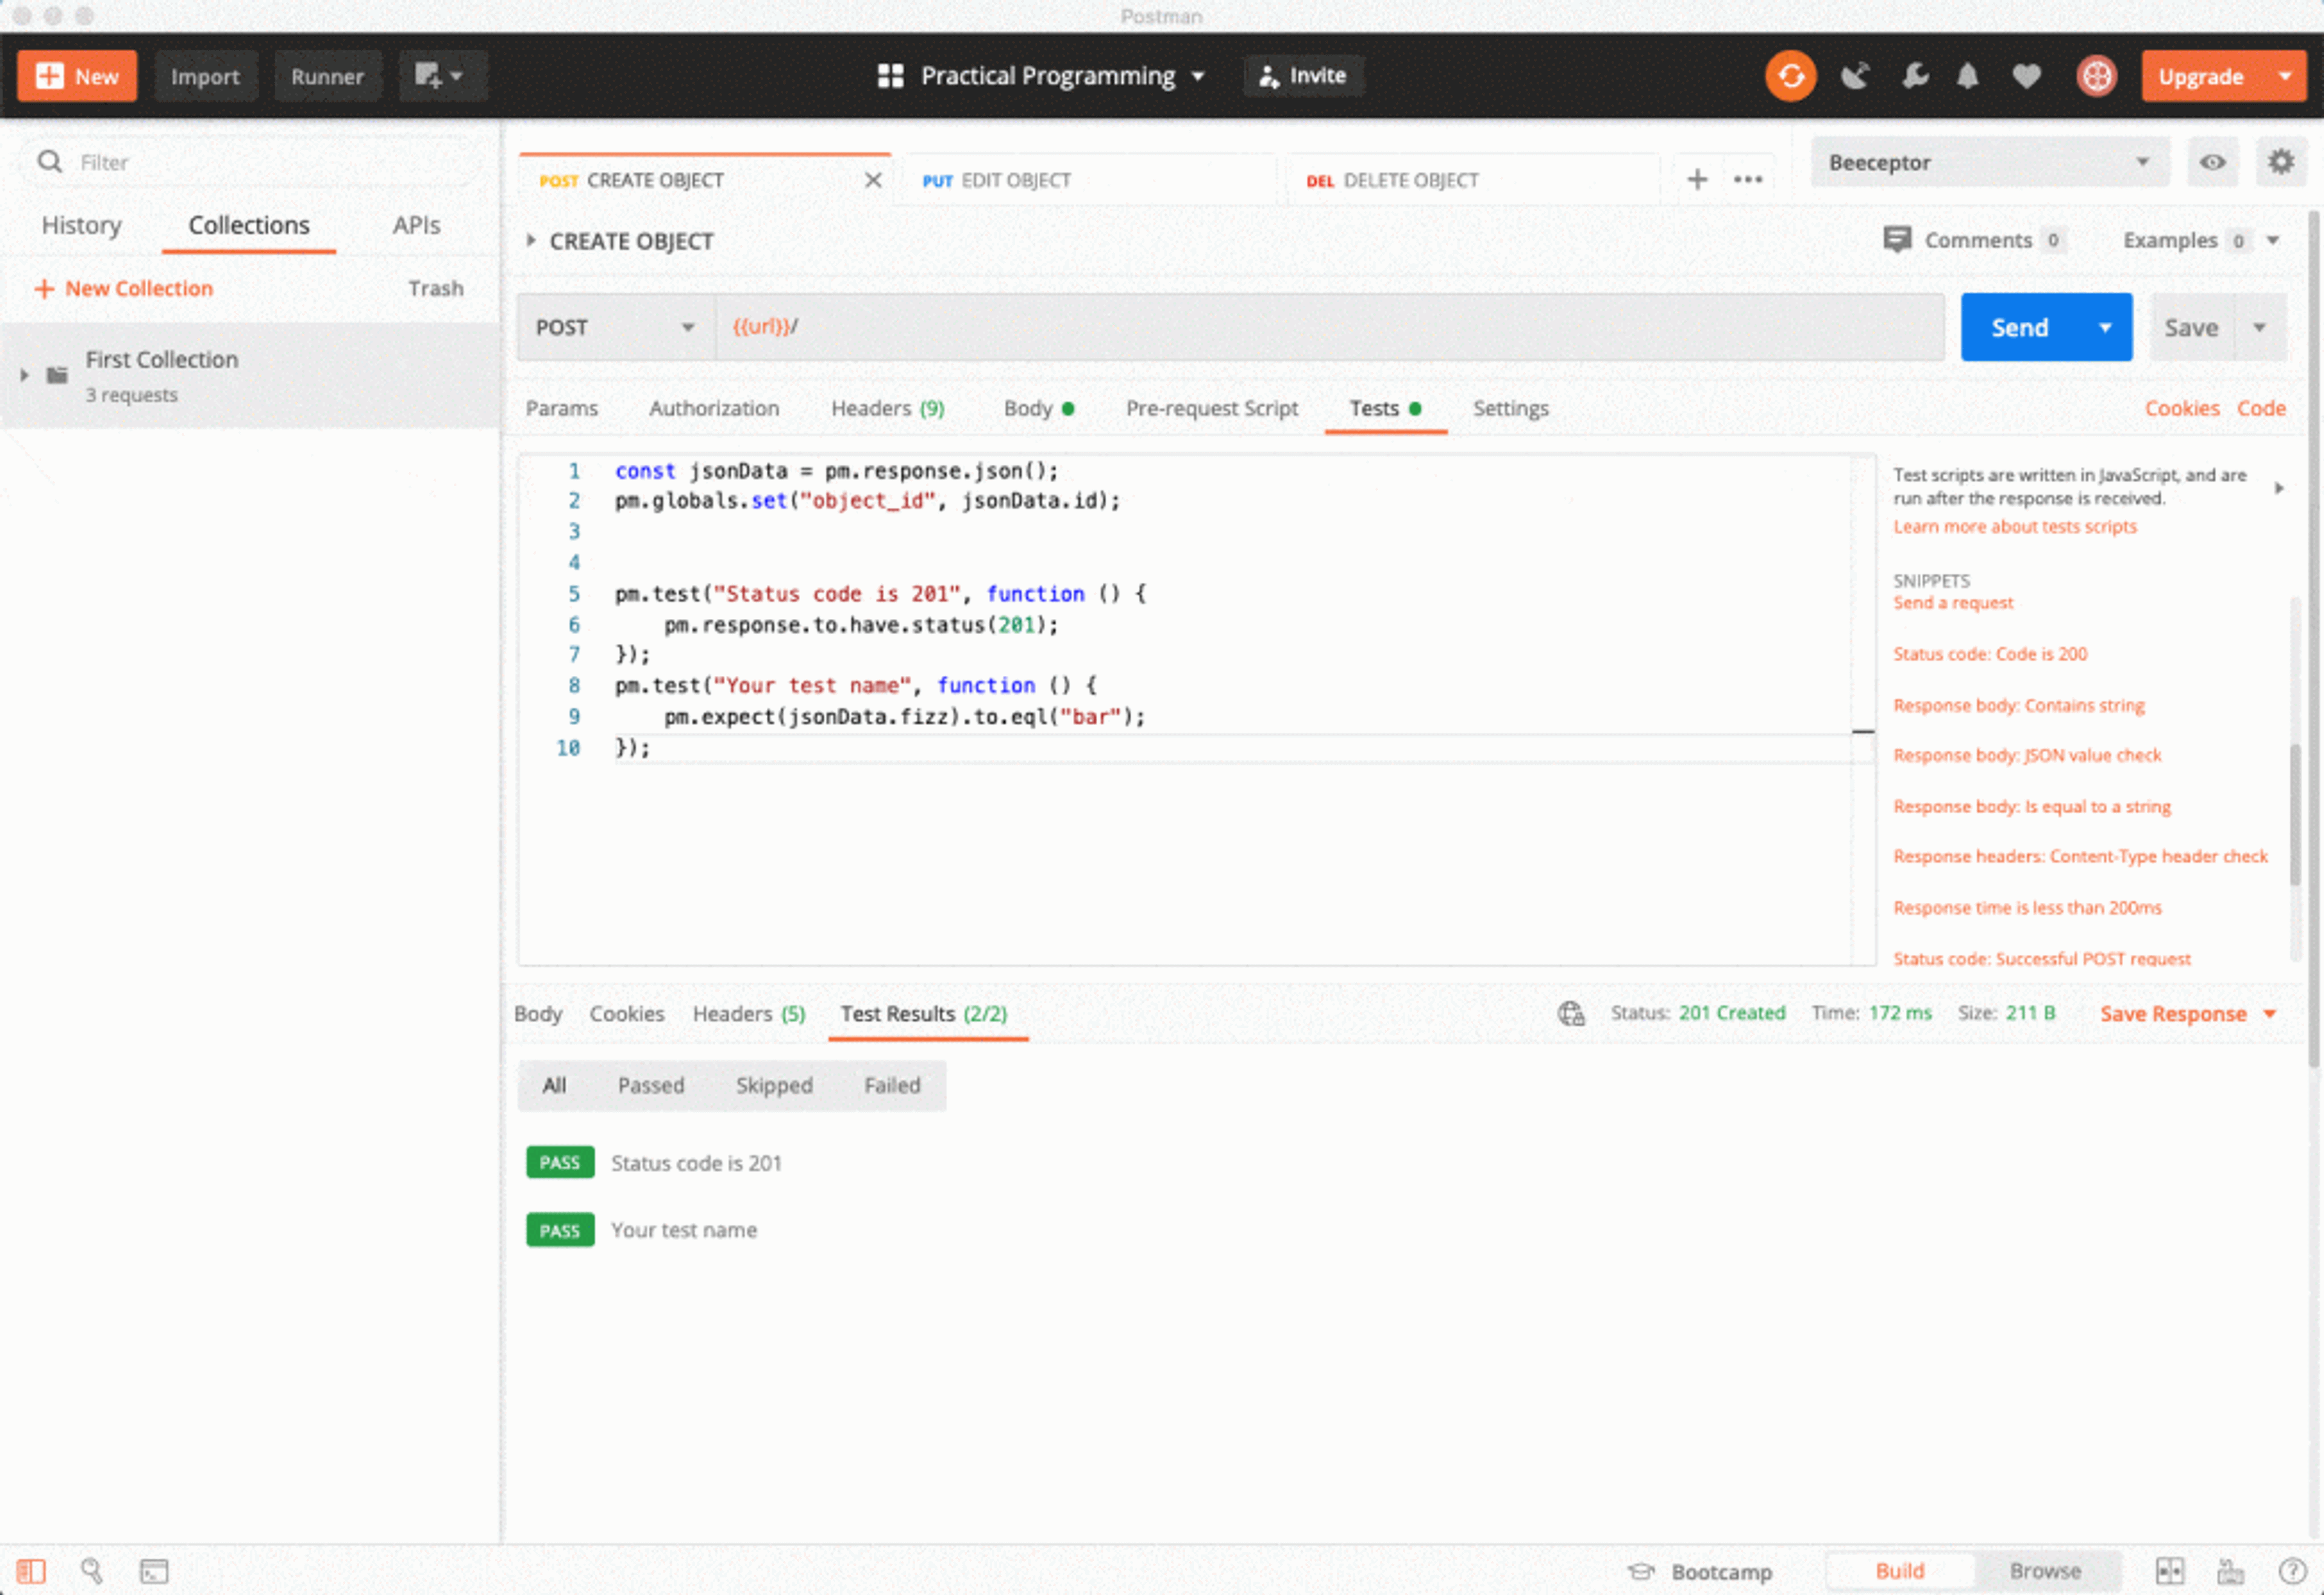Viewport: 2324px width, 1595px height.
Task: Open tab options ellipsis menu
Action: pos(1748,180)
